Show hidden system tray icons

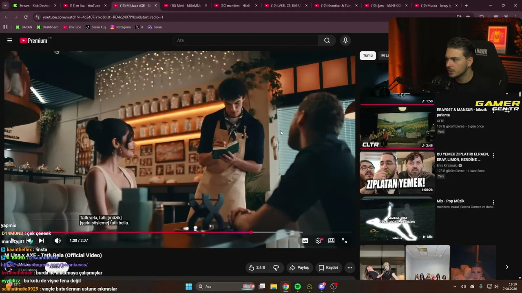click(x=455, y=286)
